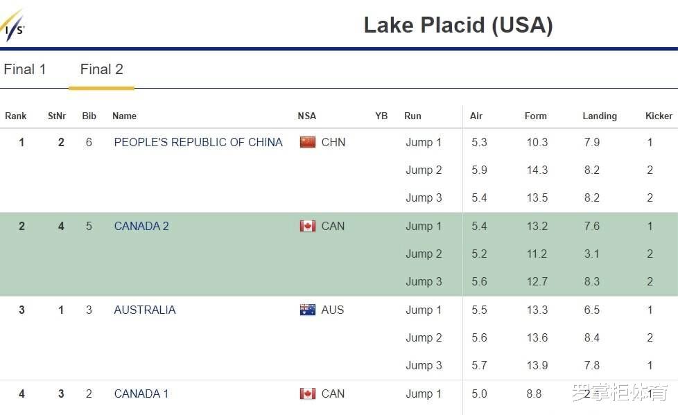The image size is (678, 415).
Task: Click the Canada 2 flag icon
Action: tap(307, 226)
